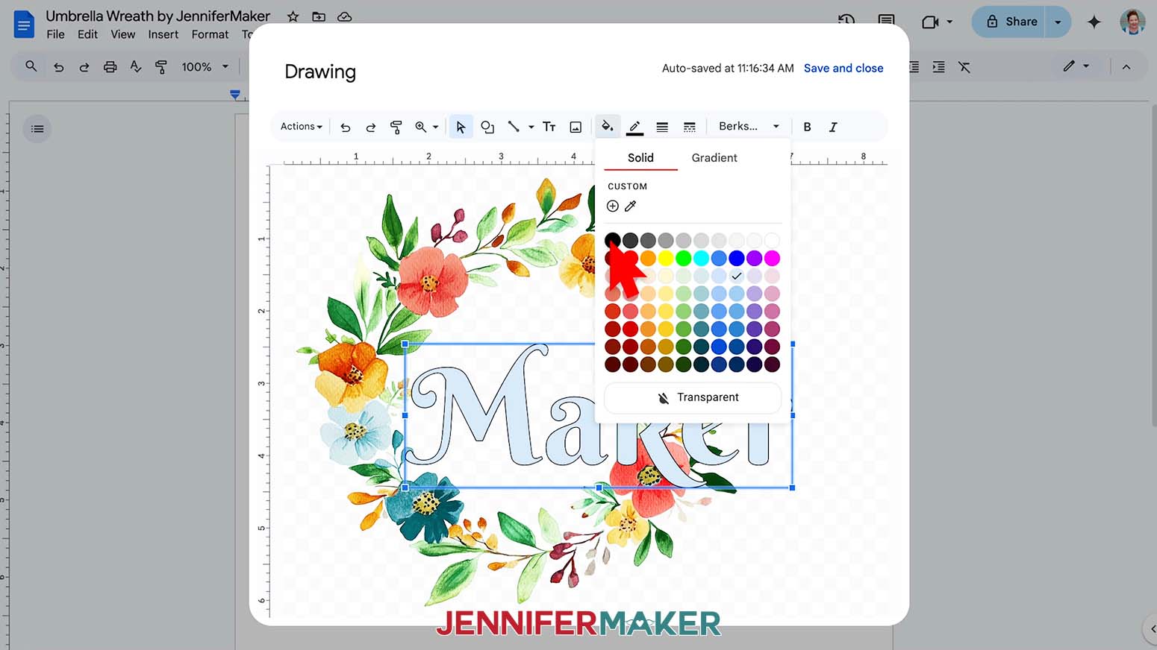The width and height of the screenshot is (1157, 650).
Task: Open the View menu
Action: tap(123, 34)
